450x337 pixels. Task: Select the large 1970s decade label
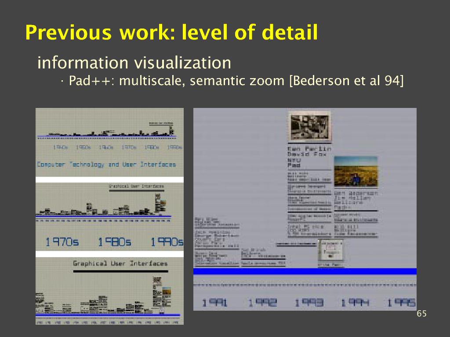click(x=62, y=242)
